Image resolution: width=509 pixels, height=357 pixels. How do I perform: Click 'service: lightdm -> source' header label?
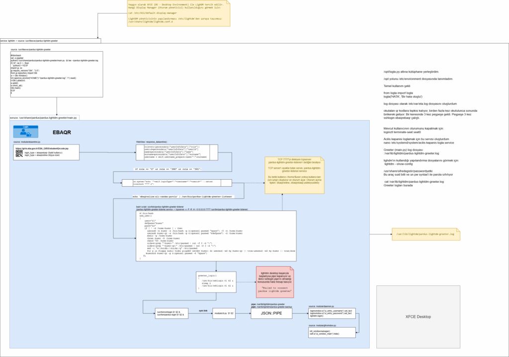click(x=29, y=41)
